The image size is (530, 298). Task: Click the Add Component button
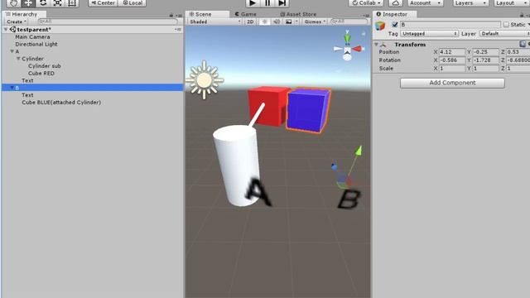[x=452, y=83]
